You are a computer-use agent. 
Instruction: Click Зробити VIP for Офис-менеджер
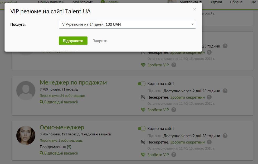click(158, 155)
